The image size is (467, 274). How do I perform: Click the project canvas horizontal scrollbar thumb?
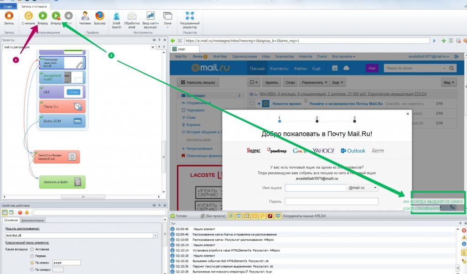(83, 197)
